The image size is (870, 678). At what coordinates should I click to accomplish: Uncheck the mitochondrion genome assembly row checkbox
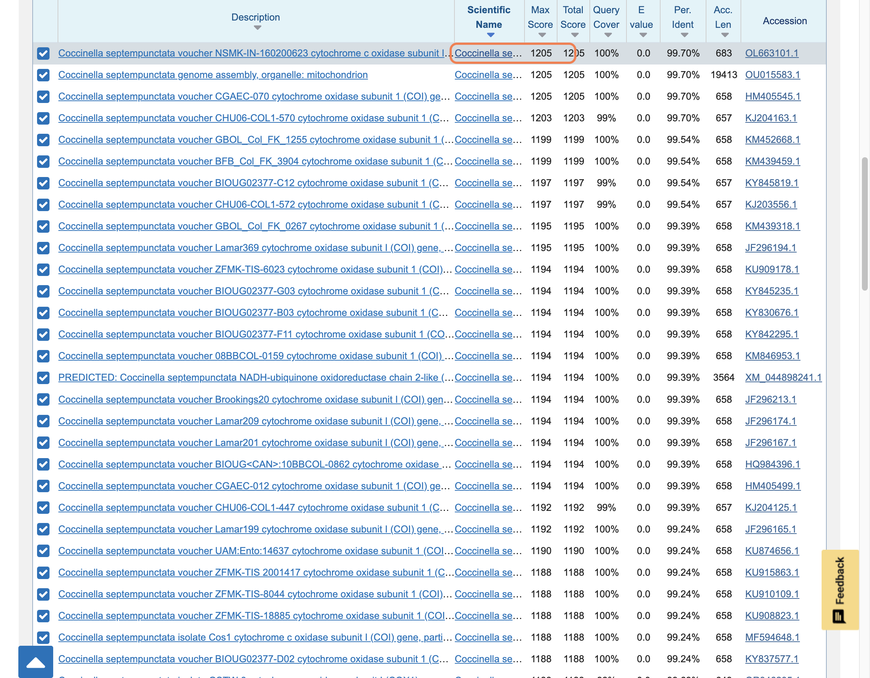(43, 75)
